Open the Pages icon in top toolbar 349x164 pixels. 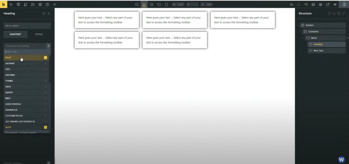25,4
